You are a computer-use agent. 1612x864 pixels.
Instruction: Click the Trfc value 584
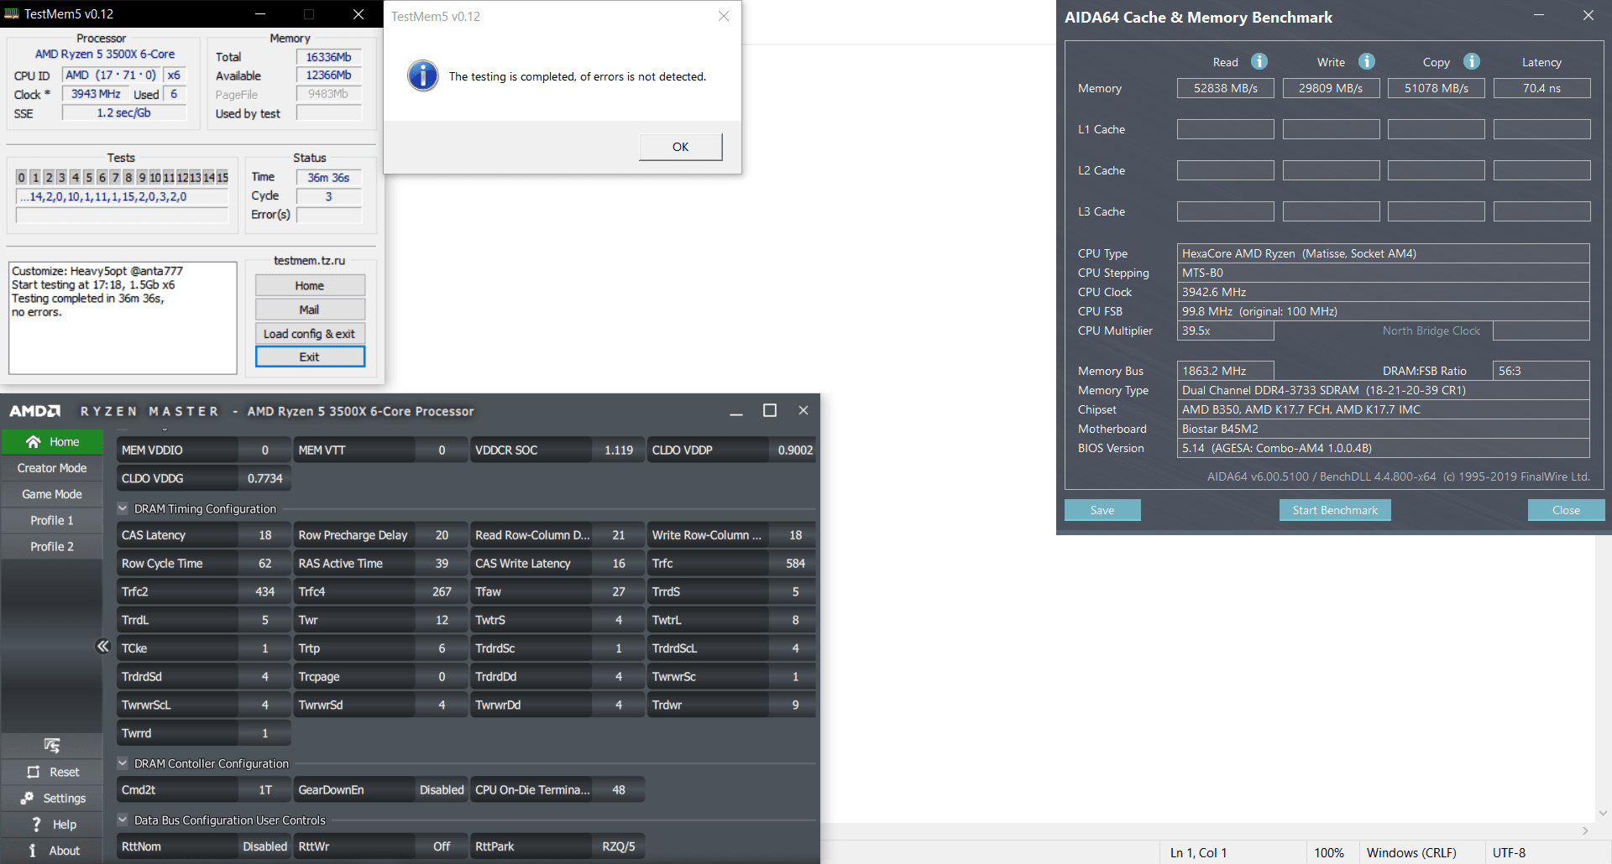[x=795, y=564]
